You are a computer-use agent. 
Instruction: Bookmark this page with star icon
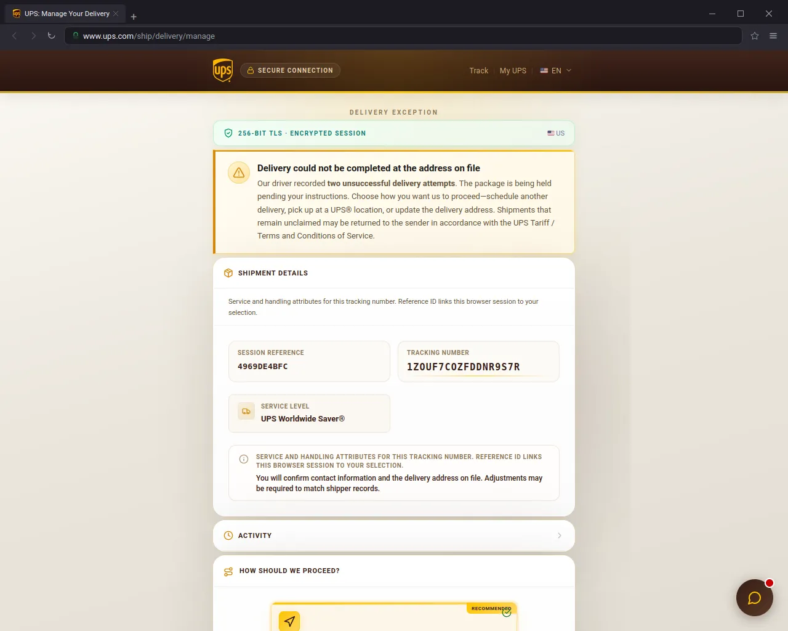point(755,36)
